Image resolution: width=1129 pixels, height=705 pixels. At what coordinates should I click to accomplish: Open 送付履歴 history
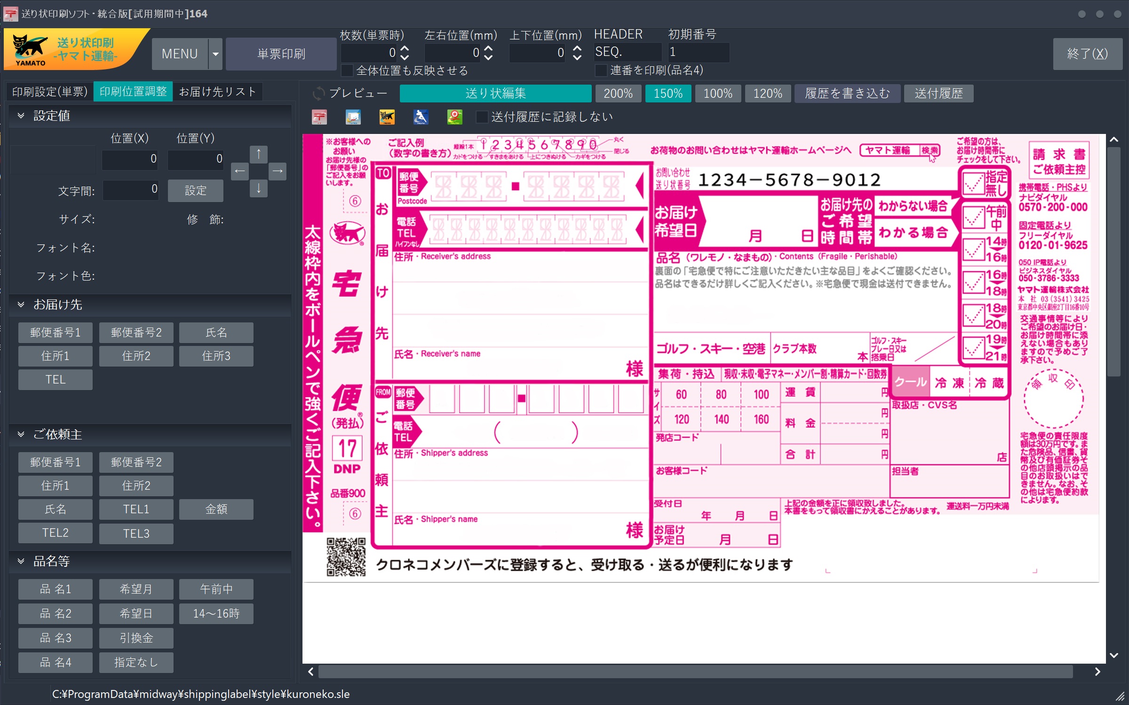(x=939, y=94)
